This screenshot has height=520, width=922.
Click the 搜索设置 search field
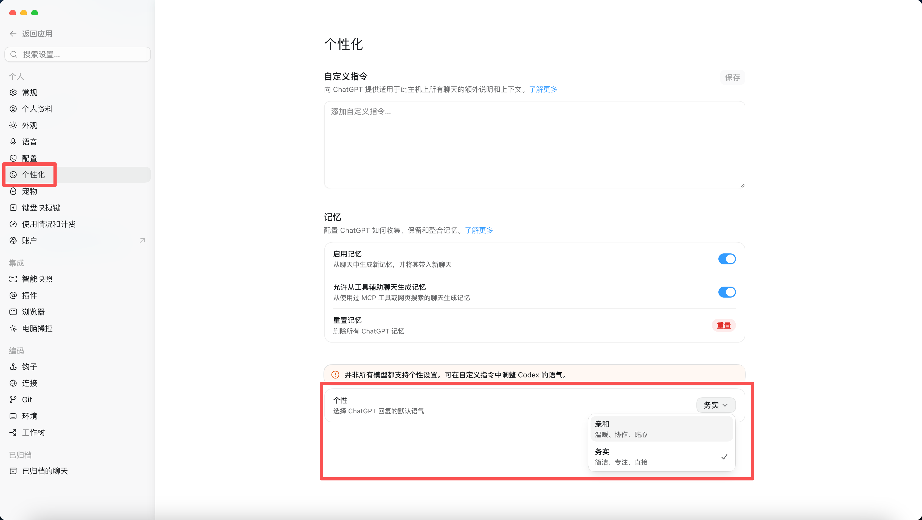click(77, 54)
